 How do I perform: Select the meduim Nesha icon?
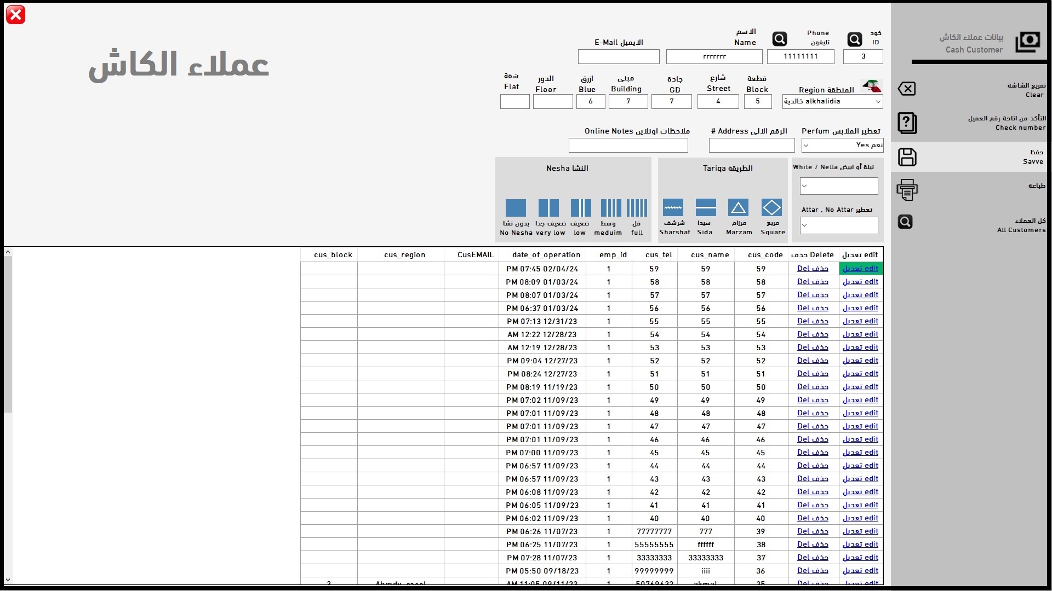point(611,208)
